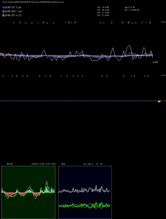Select the 'DOW ST: 8.23' legend label
The height and width of the screenshot is (219, 166).
(x=13, y=7)
